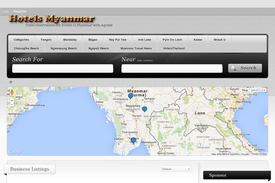Click the map marker at Yangon

click(x=133, y=140)
